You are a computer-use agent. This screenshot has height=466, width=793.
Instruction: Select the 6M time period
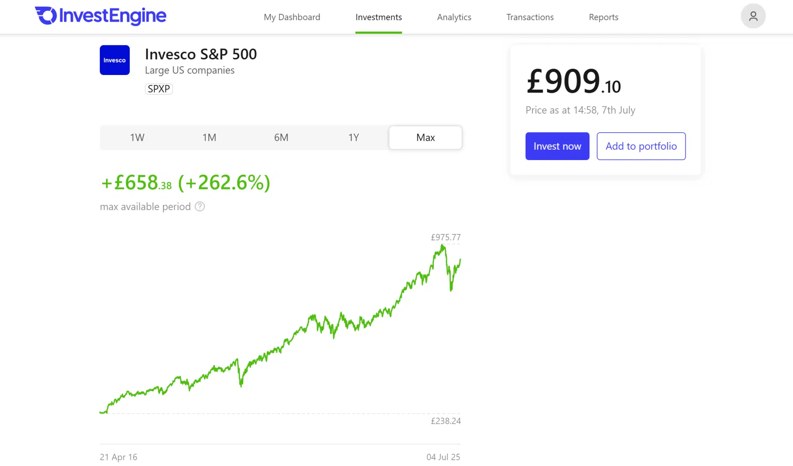281,137
